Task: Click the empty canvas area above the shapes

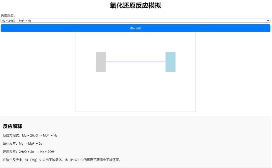Action: [x=135, y=41]
